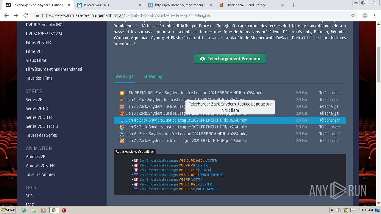This screenshot has width=381, height=214.
Task: Click Télécharger for Lien 7 row
Action: pos(330,141)
